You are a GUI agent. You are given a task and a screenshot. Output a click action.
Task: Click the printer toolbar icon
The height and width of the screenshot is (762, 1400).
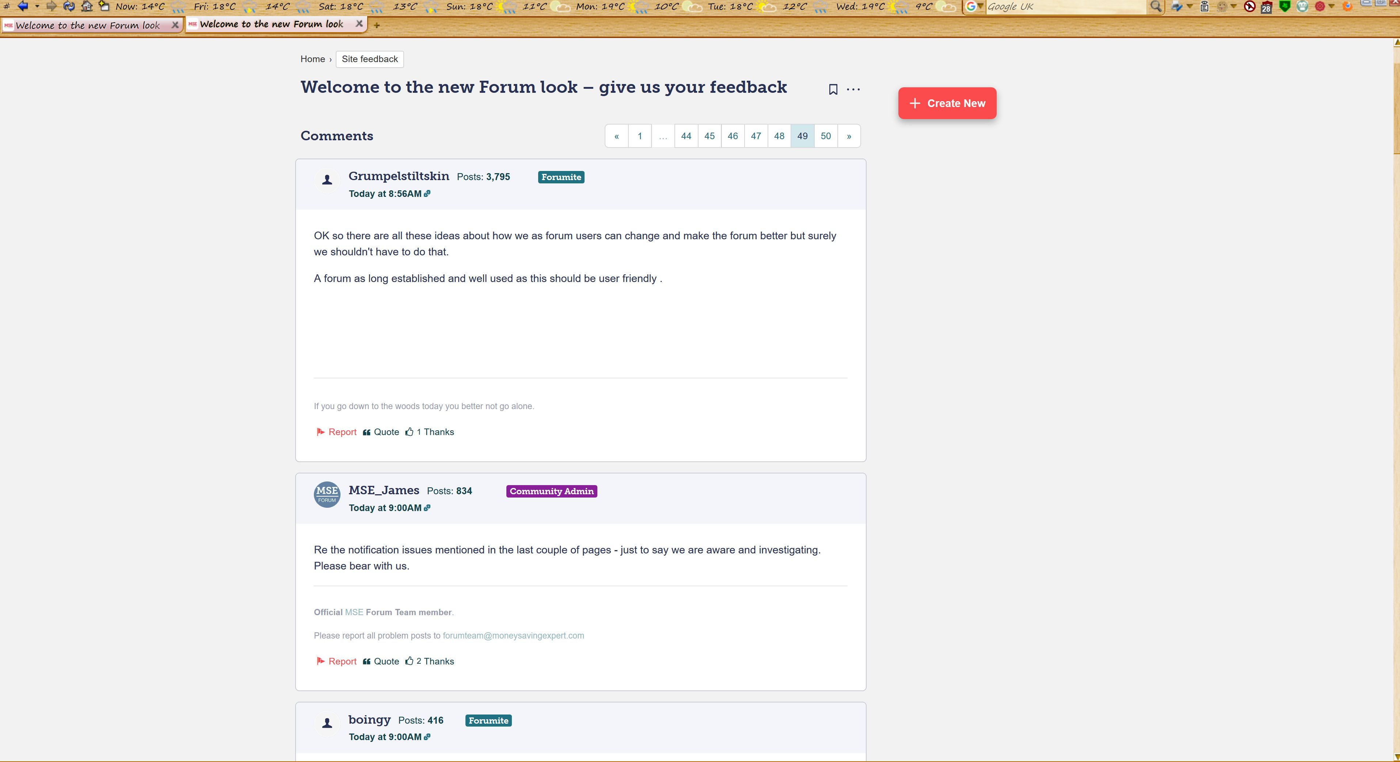click(1177, 7)
